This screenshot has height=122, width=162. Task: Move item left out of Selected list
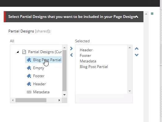pos(71,55)
